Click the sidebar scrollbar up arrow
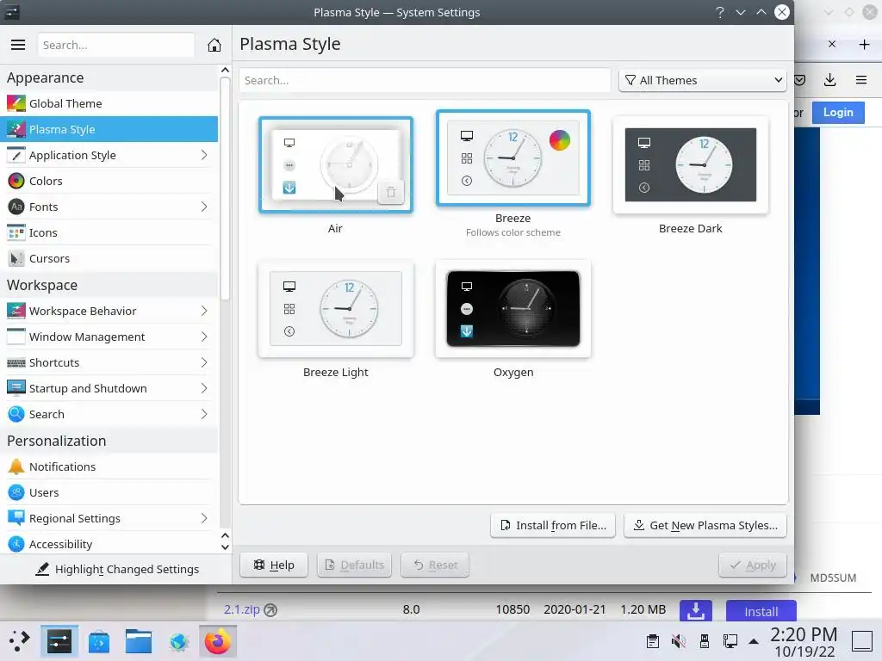Image resolution: width=882 pixels, height=661 pixels. pos(225,71)
